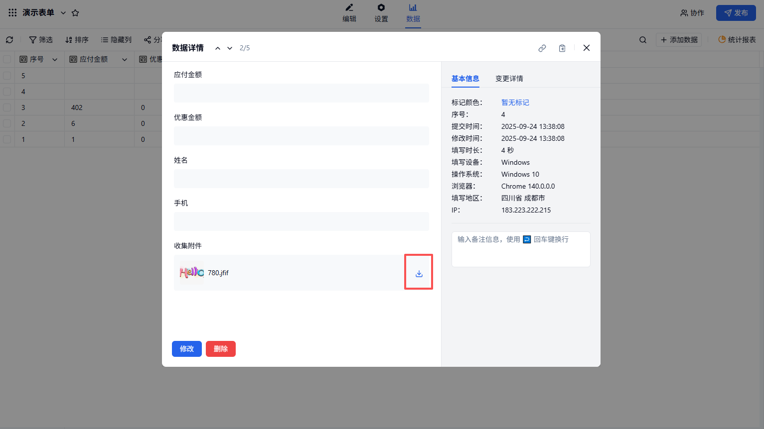Set mark color via 暂无标记 link
The width and height of the screenshot is (764, 429).
click(x=515, y=103)
